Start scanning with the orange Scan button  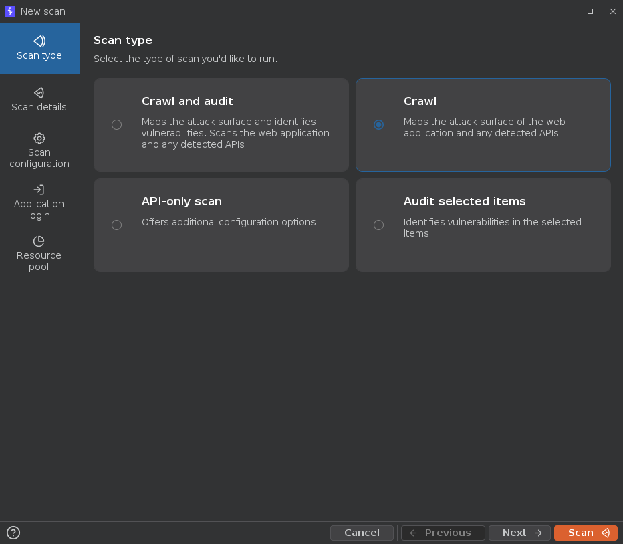click(586, 533)
